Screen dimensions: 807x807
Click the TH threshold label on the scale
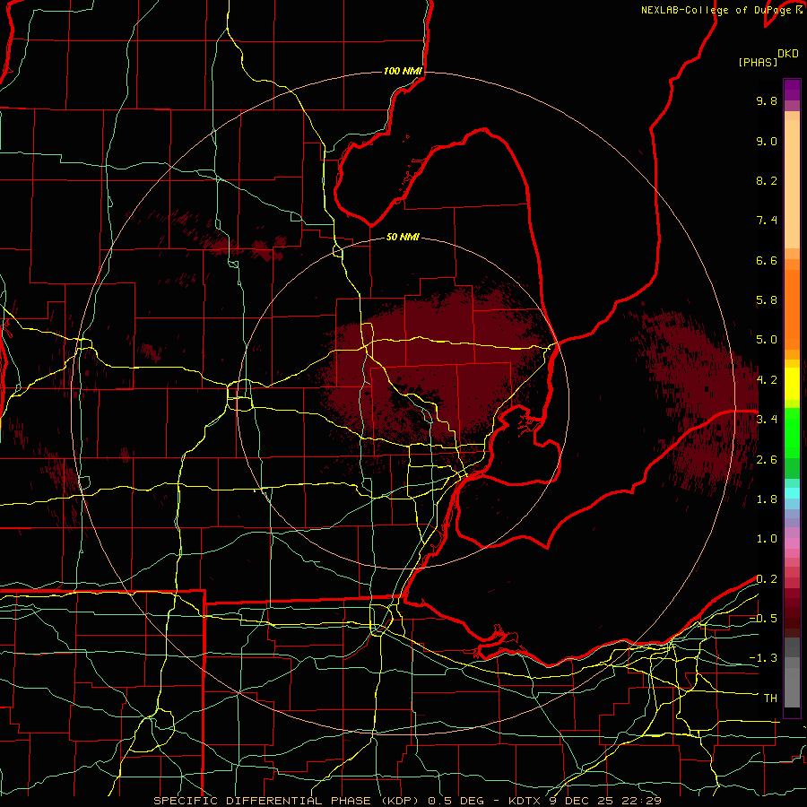pos(770,699)
